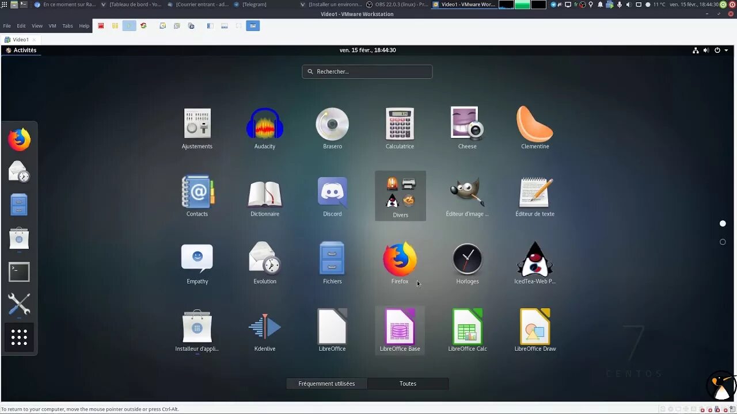Open Evolution from the app grid
This screenshot has width=737, height=414.
(264, 263)
